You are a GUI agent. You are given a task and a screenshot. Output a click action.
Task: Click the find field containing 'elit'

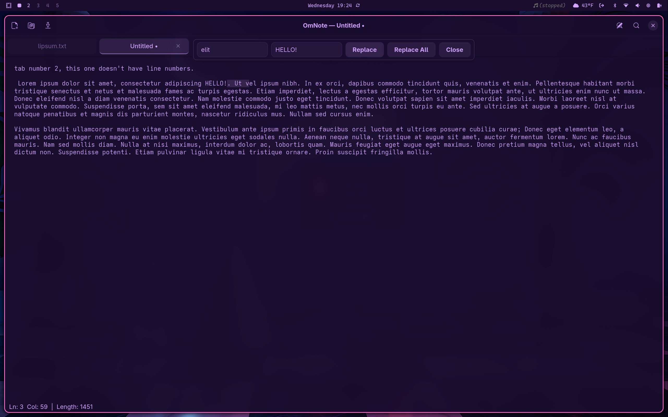[232, 50]
